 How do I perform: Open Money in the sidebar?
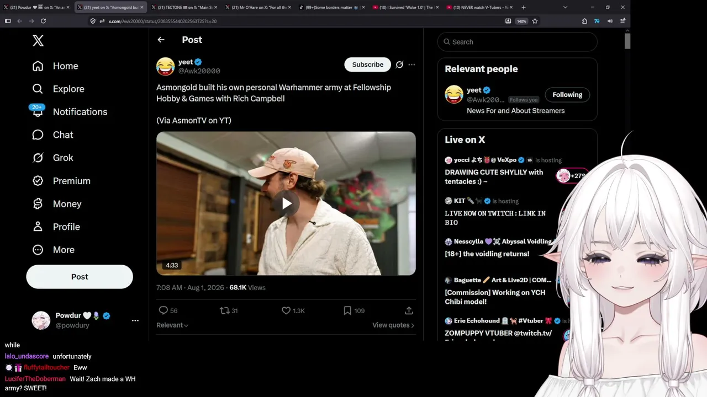pos(57,204)
